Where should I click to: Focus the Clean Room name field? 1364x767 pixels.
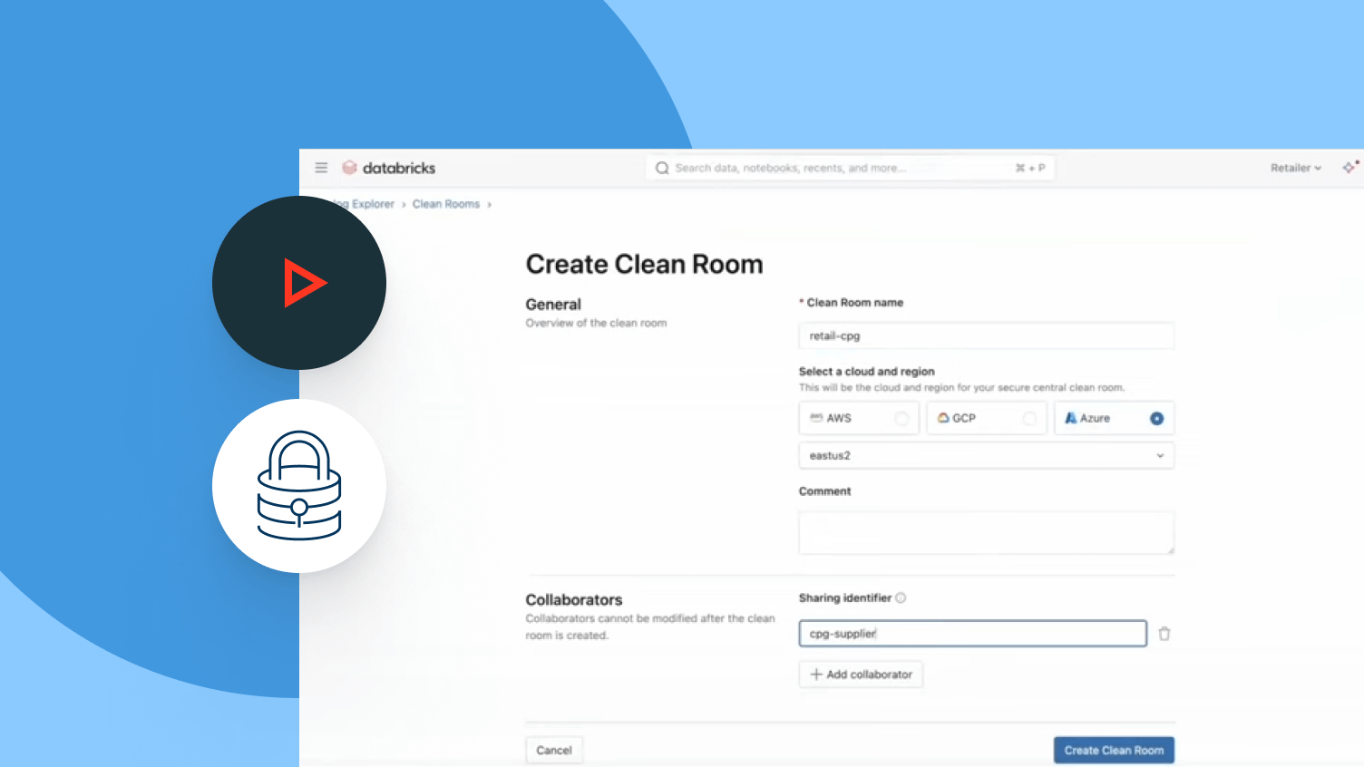987,335
